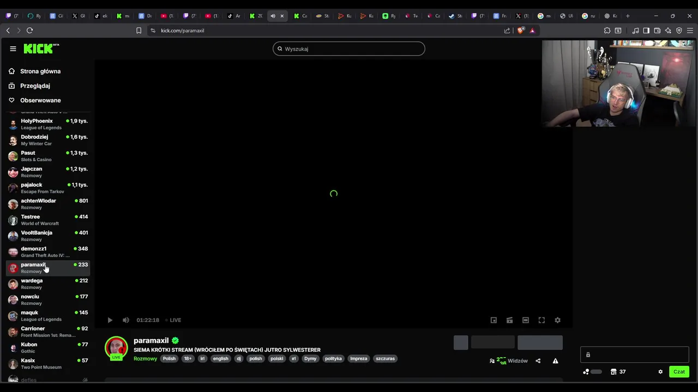Go back in browser history
Image resolution: width=698 pixels, height=392 pixels.
click(8, 30)
